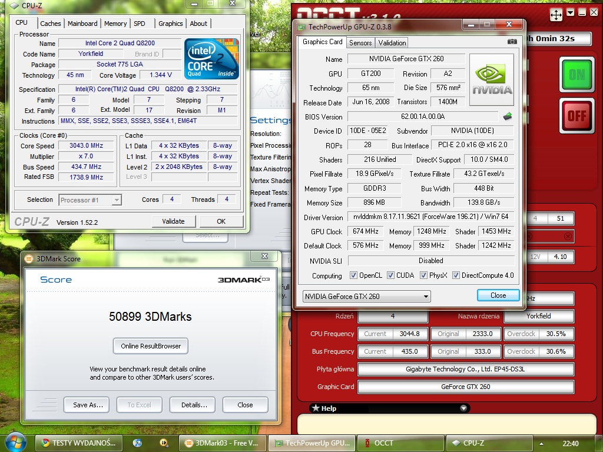Viewport: 603px width, 452px height.
Task: Click the Online ResultBrowser button
Action: click(x=151, y=346)
